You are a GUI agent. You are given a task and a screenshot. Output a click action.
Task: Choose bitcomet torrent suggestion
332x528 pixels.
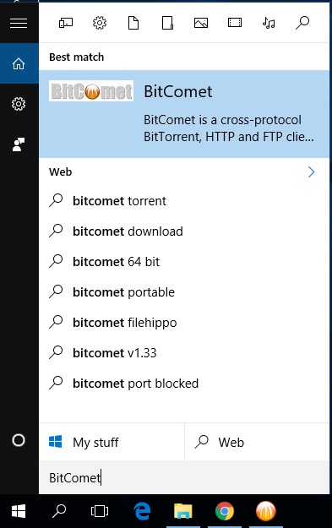tap(184, 201)
